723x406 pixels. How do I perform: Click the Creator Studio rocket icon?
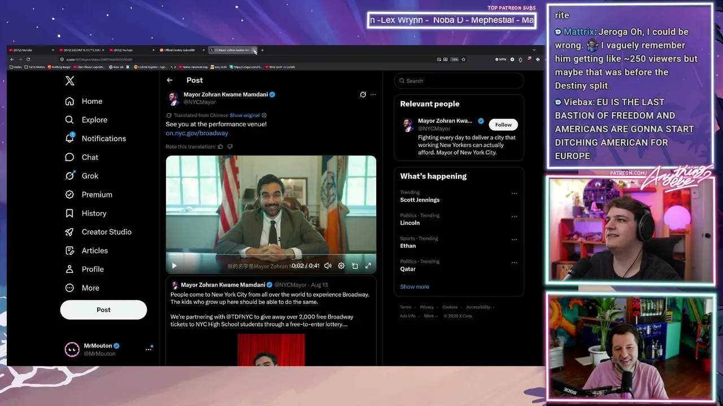click(69, 232)
